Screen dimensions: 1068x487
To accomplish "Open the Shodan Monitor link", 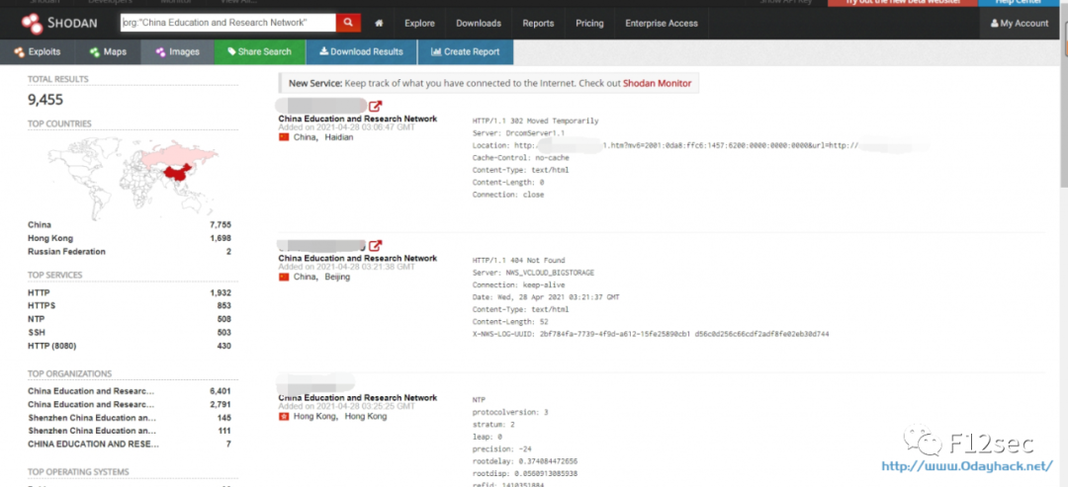I will point(657,84).
